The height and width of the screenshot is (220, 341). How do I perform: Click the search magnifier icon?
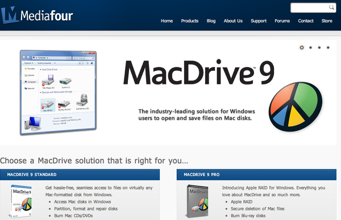click(331, 7)
